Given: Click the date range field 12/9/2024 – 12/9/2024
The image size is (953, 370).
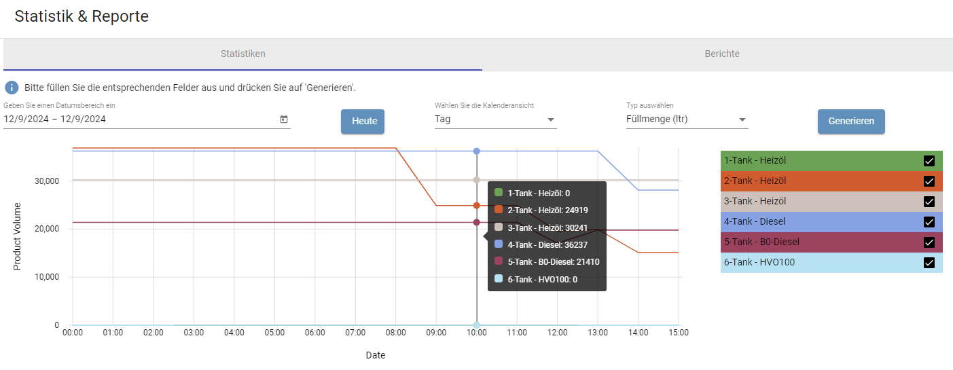Looking at the screenshot, I should coord(147,119).
